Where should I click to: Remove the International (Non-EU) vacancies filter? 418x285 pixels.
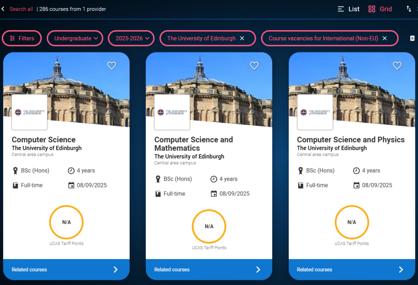point(385,38)
